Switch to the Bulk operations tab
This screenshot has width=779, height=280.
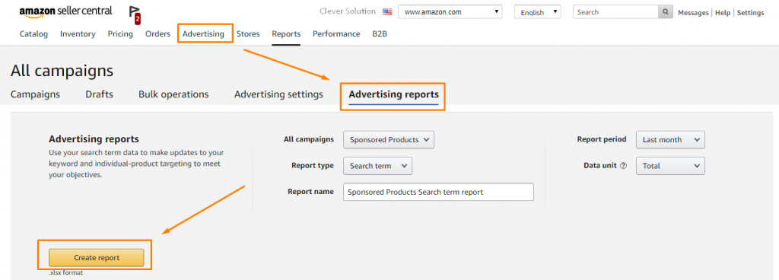coord(173,94)
